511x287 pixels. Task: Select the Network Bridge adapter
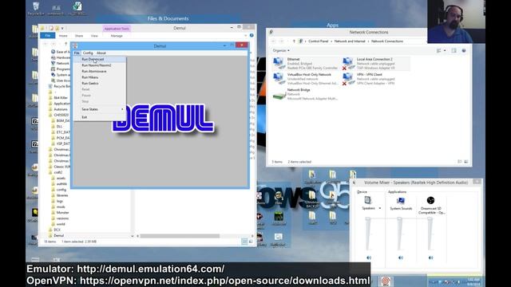(305, 94)
